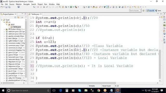Open the Navigate menu
The image size is (166, 93).
pyautogui.click(x=26, y=4)
